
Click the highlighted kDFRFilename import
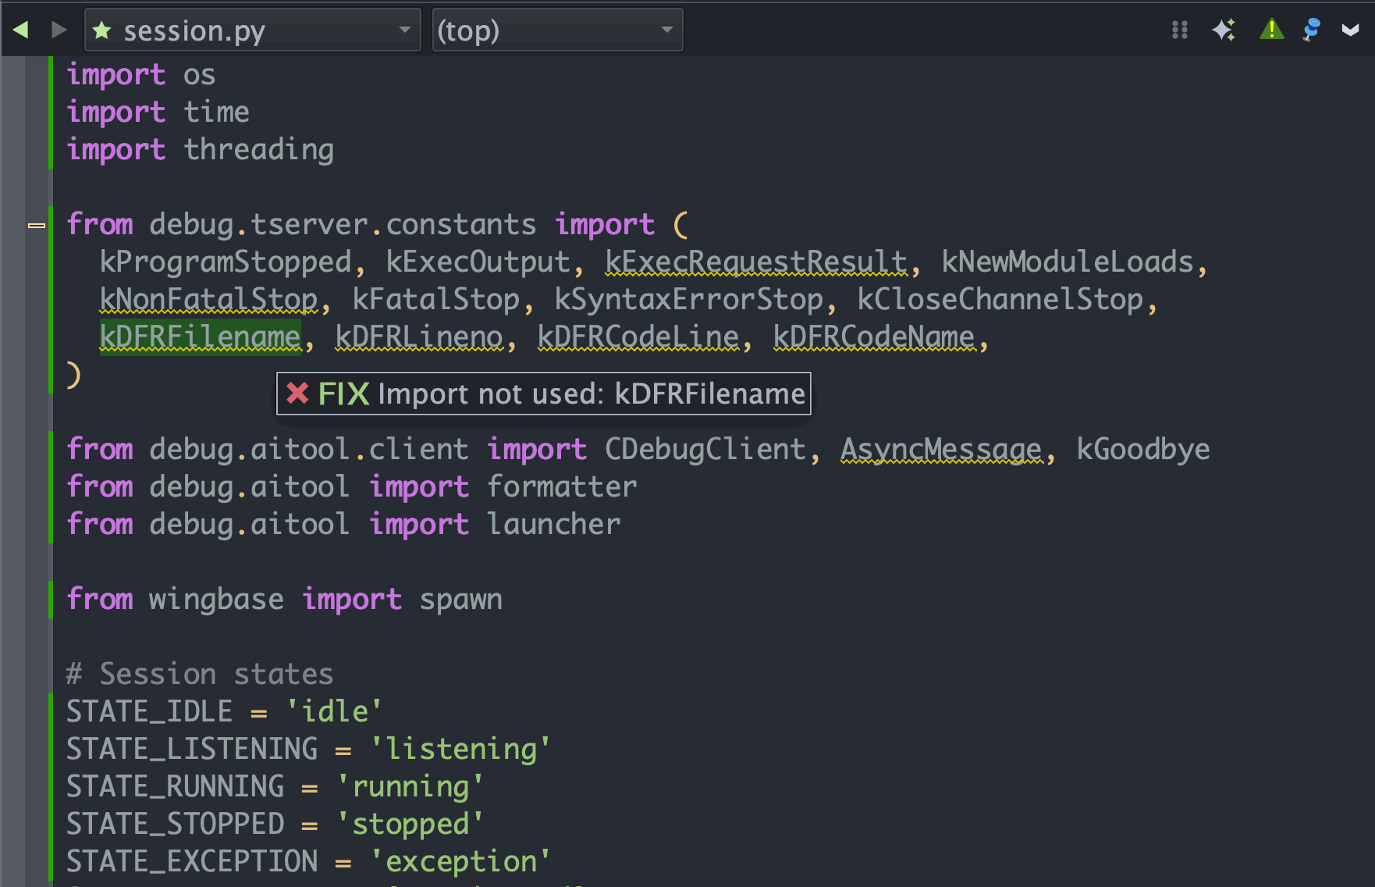(201, 337)
